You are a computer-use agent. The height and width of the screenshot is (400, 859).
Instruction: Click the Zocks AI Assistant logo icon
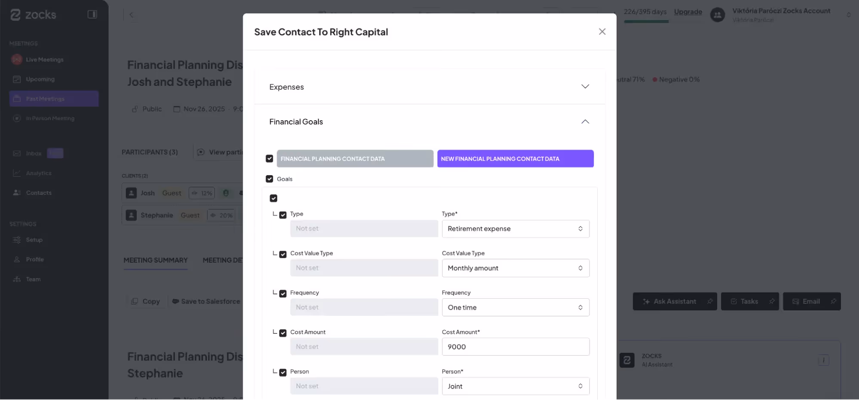pyautogui.click(x=627, y=360)
